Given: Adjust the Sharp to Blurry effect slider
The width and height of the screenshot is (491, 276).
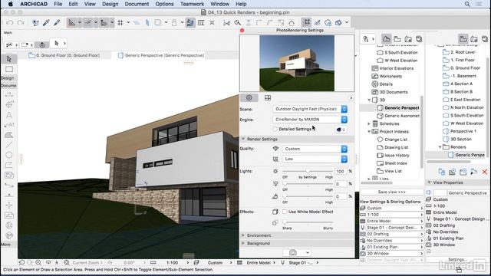Looking at the screenshot, I should [x=307, y=222].
